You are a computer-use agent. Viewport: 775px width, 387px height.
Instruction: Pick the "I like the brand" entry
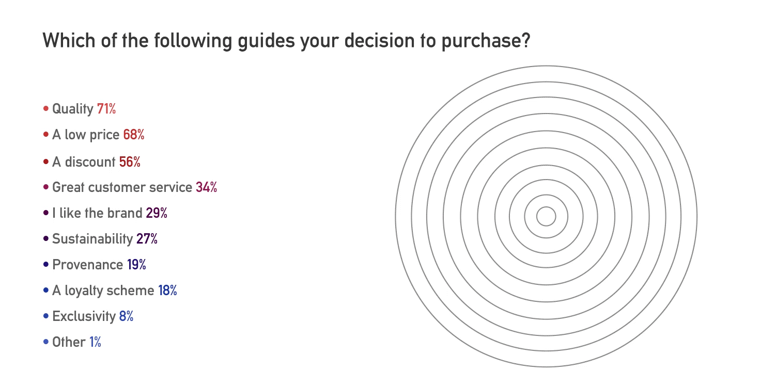pyautogui.click(x=97, y=213)
